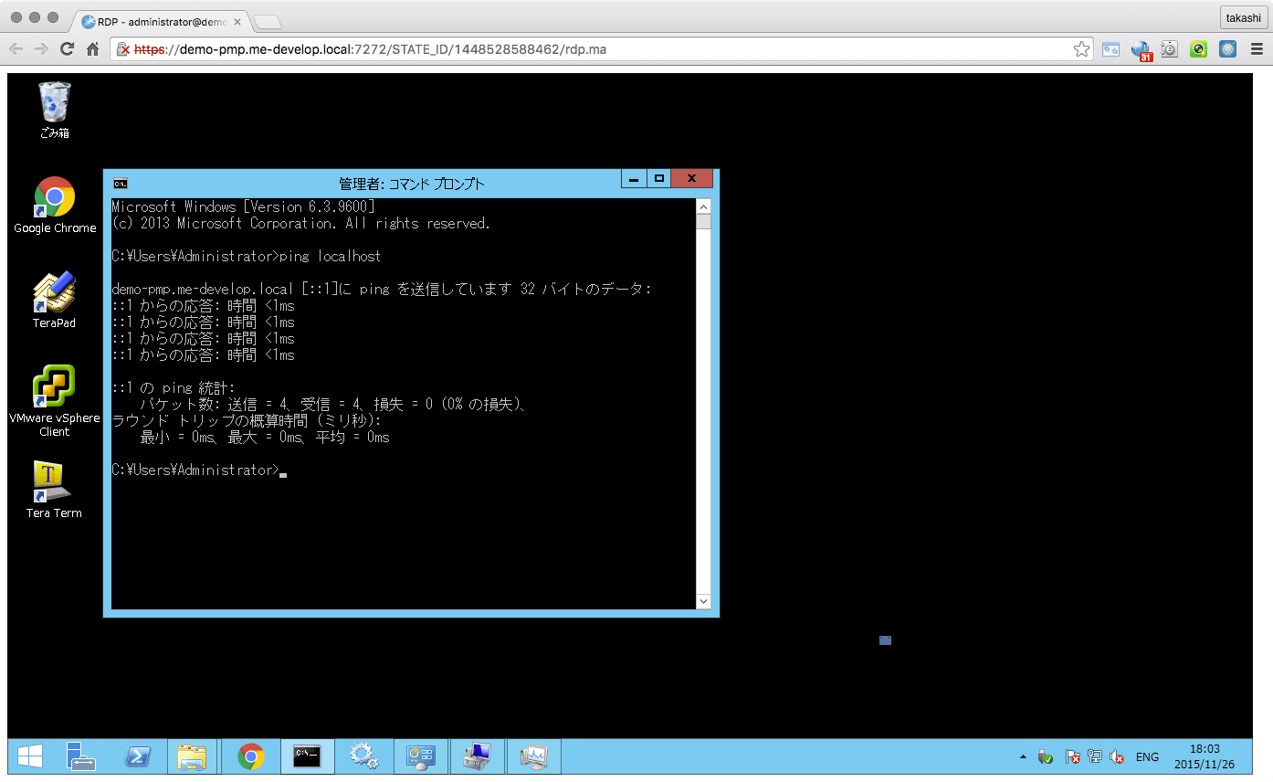This screenshot has width=1273, height=782.
Task: Click the green Mac zoom button
Action: coord(53,17)
